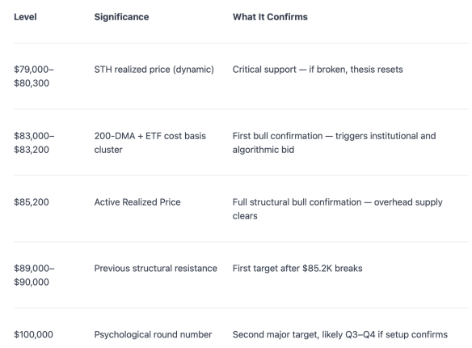The height and width of the screenshot is (348, 472).
Task: Click First bull confirmation description
Action: [x=334, y=142]
